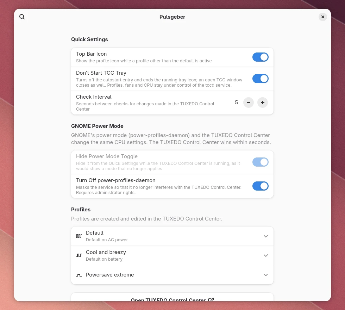Click the Profiles section heading
The height and width of the screenshot is (310, 345).
(x=81, y=209)
